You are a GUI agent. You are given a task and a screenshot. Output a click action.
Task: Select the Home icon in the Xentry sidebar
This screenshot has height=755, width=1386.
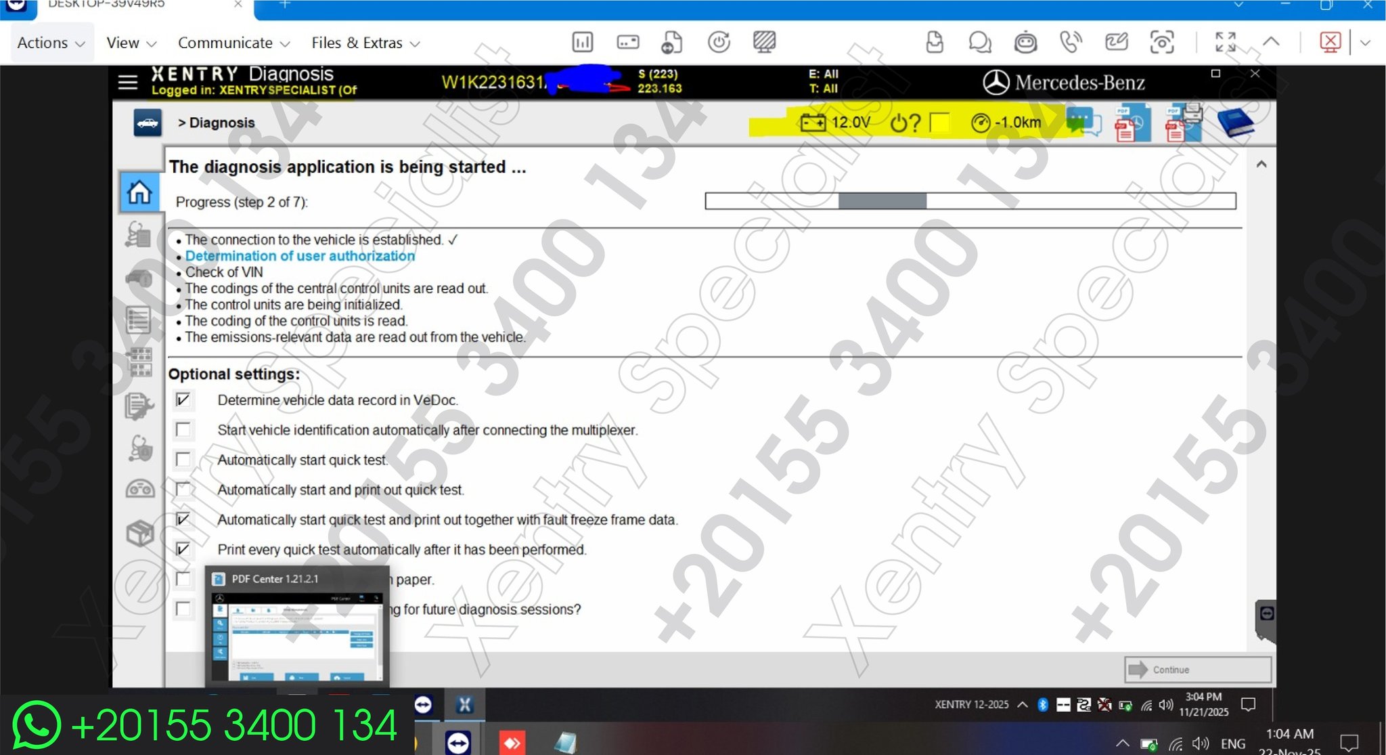tap(139, 192)
